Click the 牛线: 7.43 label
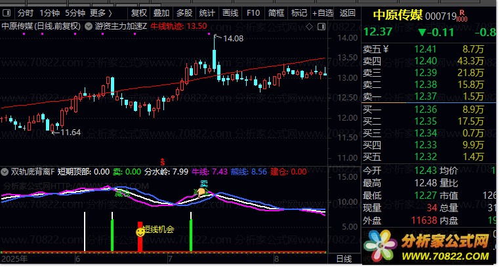The image size is (500, 267). point(209,172)
